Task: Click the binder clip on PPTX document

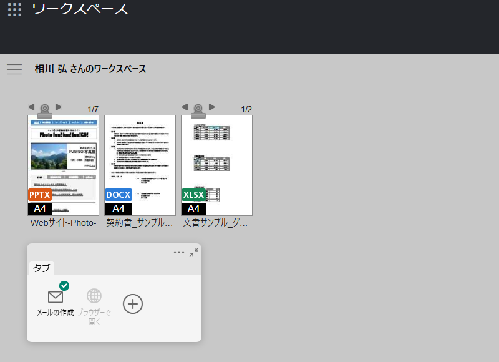Action: 45,111
